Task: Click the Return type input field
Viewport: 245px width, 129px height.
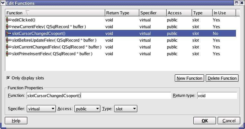Action: click(x=217, y=95)
